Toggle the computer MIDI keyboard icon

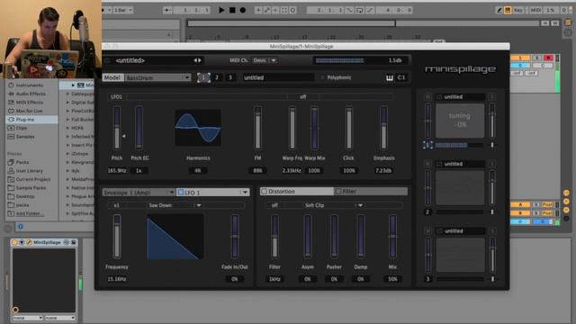point(508,10)
